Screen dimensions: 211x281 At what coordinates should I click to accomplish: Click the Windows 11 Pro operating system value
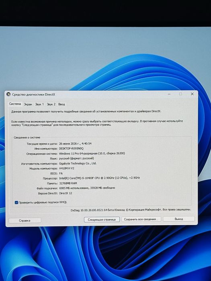pos(92,153)
